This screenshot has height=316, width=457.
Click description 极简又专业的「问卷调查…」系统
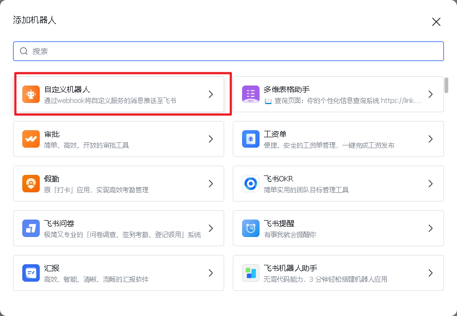(122, 235)
